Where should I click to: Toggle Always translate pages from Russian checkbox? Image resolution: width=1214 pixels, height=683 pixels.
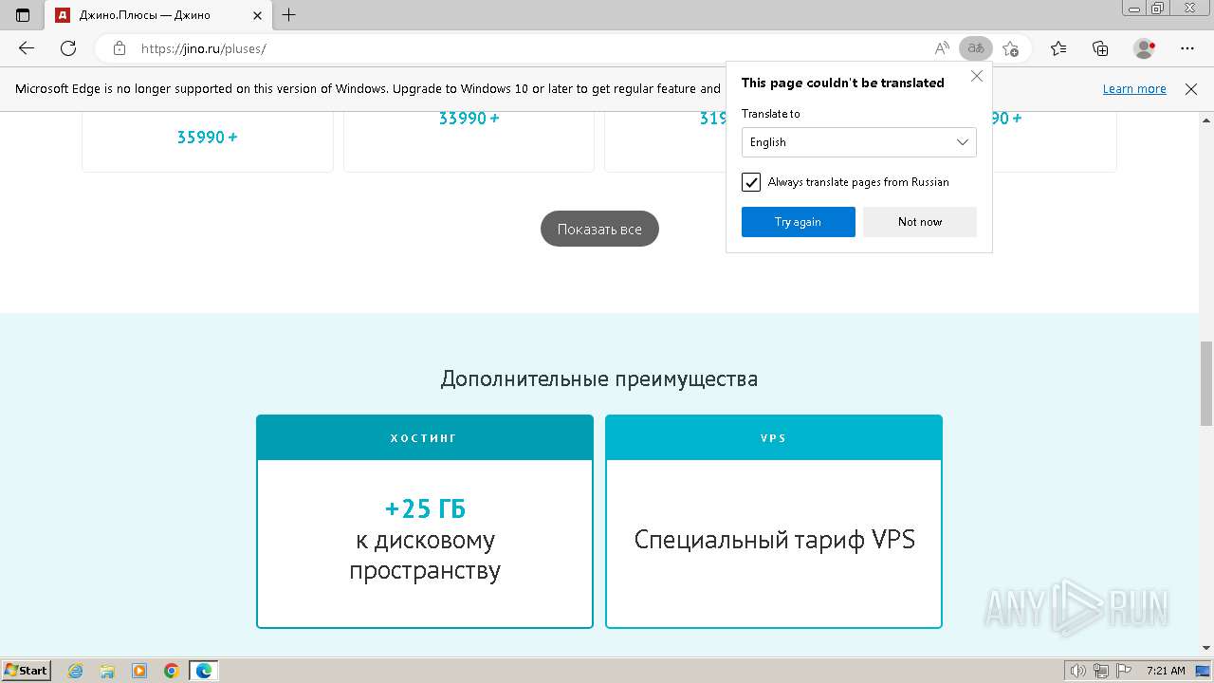(x=751, y=182)
